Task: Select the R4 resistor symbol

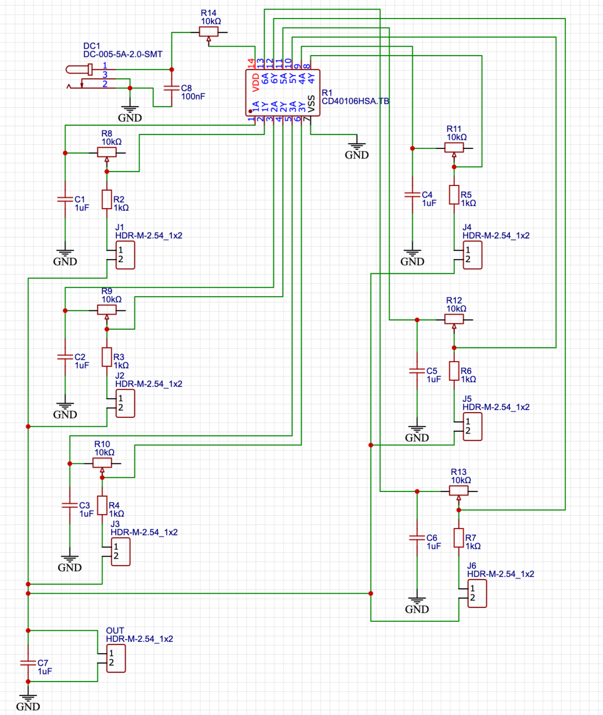Action: (x=102, y=505)
